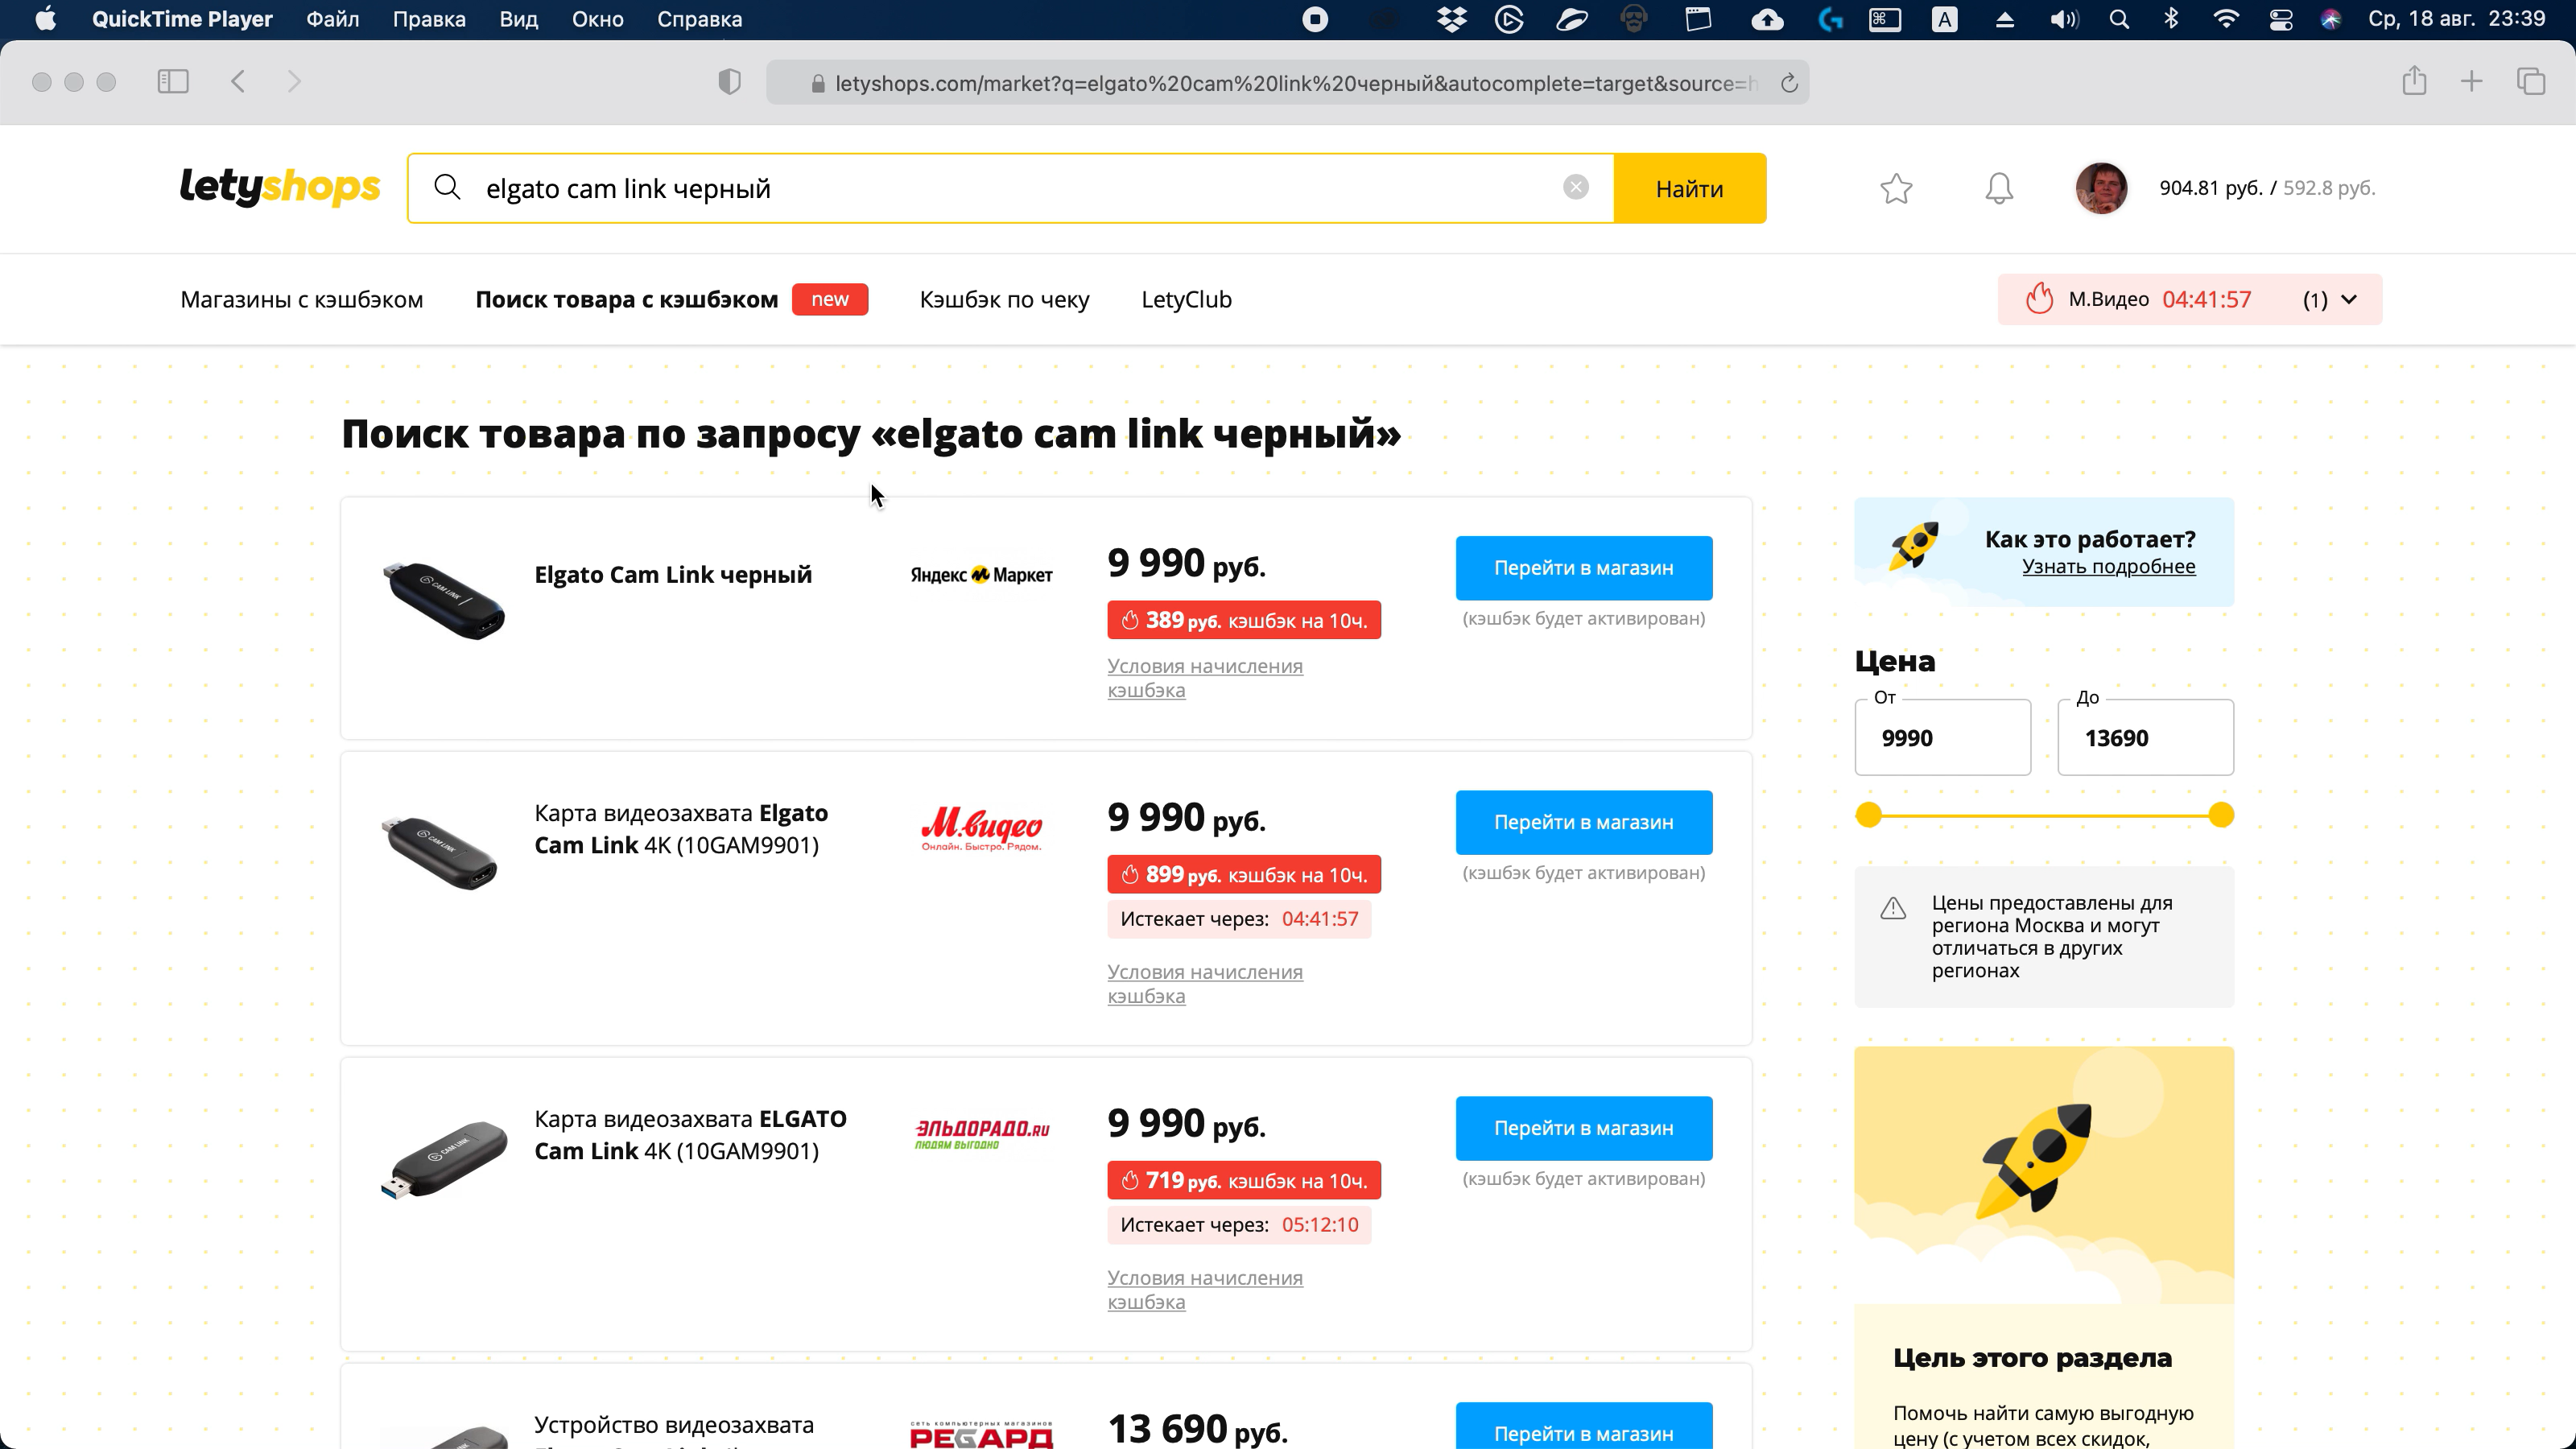Open privacy report shield icon
2576x1449 pixels.
tap(729, 82)
